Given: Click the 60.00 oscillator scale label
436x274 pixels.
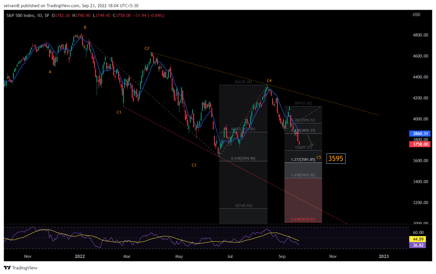Looking at the screenshot, I should [x=418, y=233].
